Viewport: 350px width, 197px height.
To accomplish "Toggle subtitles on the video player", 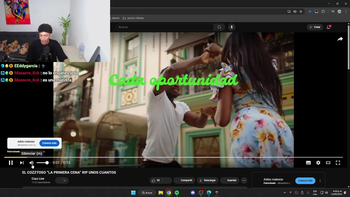I will 308,163.
